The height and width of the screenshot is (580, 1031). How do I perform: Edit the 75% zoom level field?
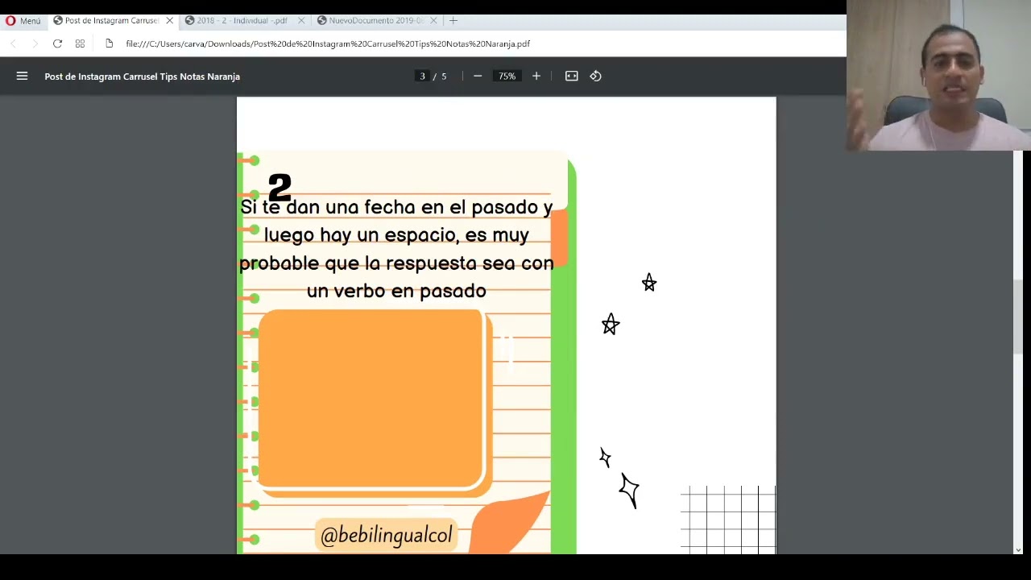tap(507, 76)
